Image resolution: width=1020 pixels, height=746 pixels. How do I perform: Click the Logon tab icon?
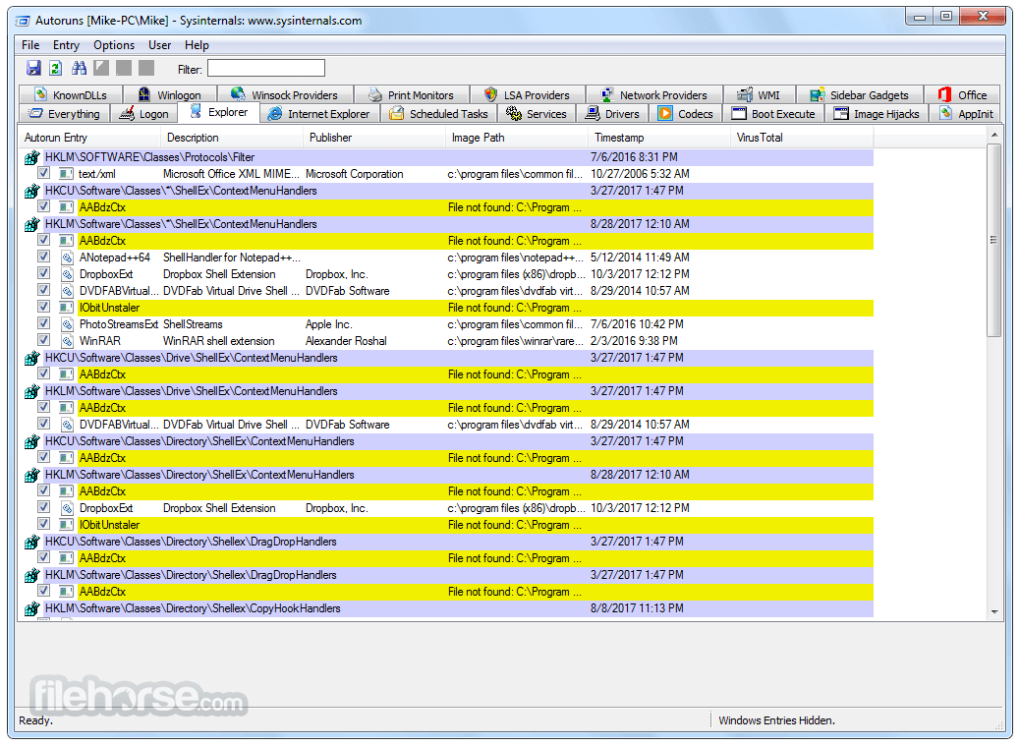click(x=127, y=113)
